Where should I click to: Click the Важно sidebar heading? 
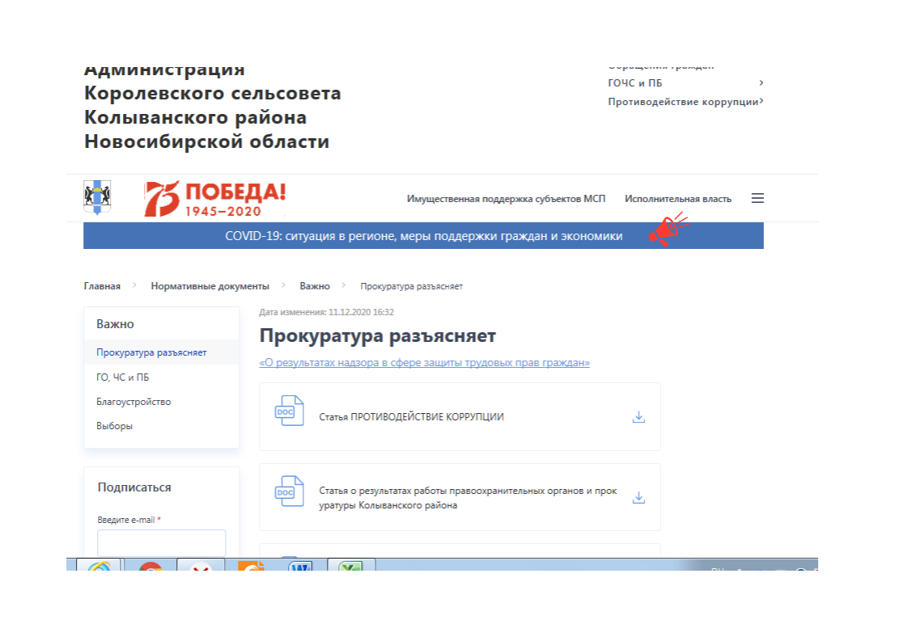tap(115, 324)
